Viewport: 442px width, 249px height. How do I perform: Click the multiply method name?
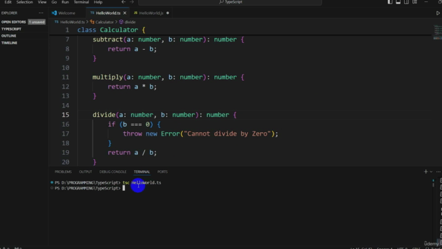[x=108, y=77]
